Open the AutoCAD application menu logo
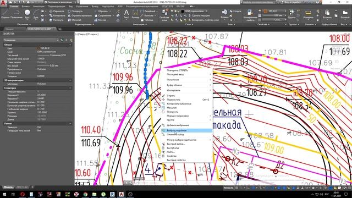This screenshot has width=352, height=198. click(3, 3)
